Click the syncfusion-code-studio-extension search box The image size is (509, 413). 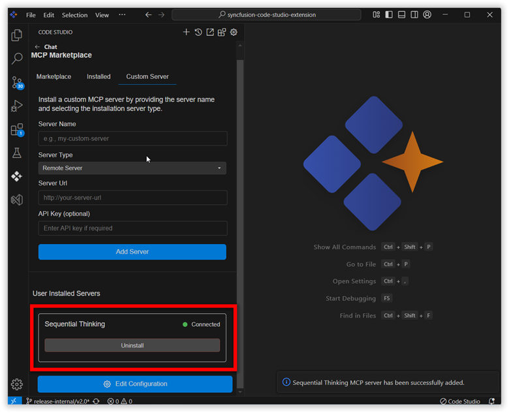tap(266, 14)
